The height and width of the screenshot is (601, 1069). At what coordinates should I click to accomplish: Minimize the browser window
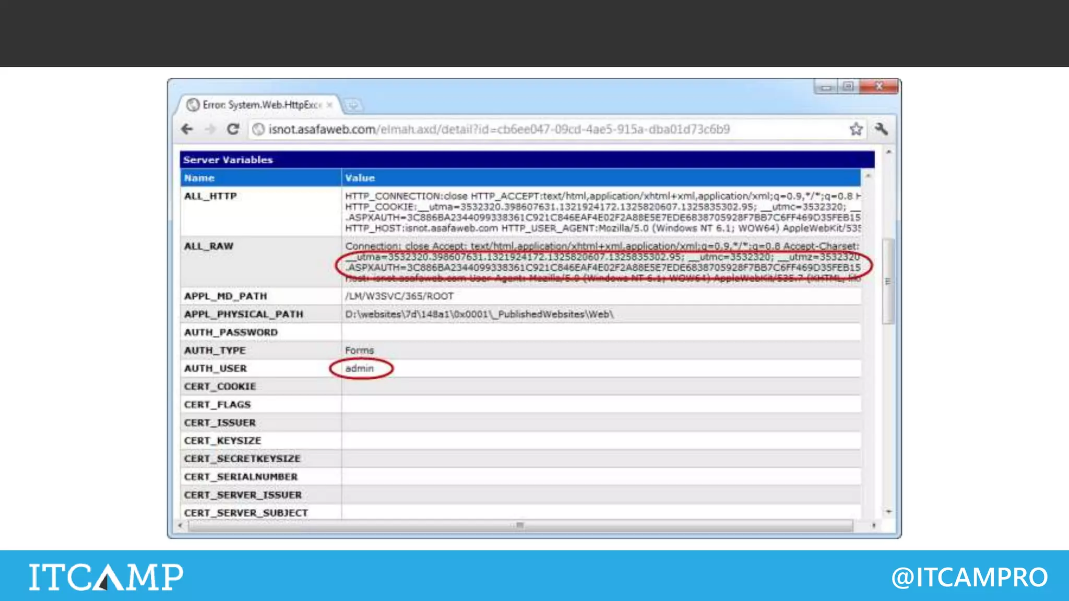click(826, 87)
